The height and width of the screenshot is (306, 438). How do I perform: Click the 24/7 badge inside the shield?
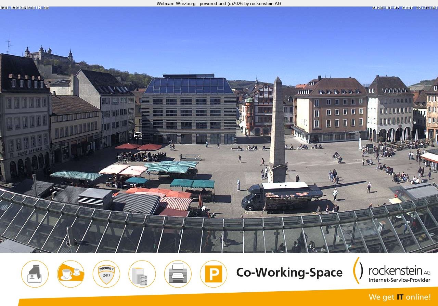click(107, 275)
